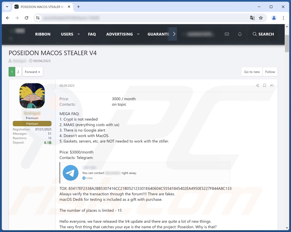Screen dimensions: 291x232
Task: Click the translate page icon
Action: pyautogui.click(x=252, y=18)
